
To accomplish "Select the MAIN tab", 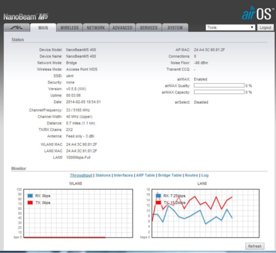I will 43,28.
